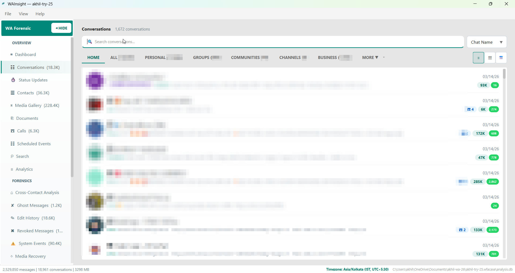Open Media Gallery (228.4K) section
This screenshot has width=515, height=273.
pyautogui.click(x=36, y=106)
